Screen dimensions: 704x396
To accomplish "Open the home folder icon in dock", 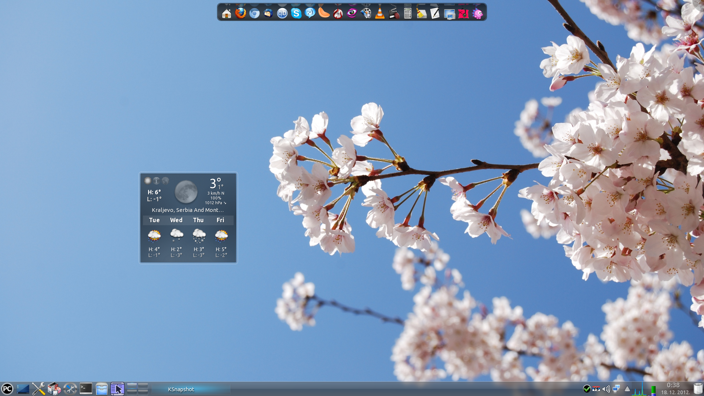I will (x=227, y=14).
